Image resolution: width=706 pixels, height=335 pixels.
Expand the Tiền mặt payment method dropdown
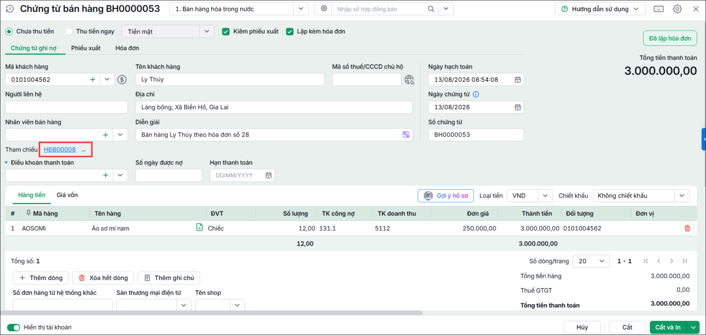[x=207, y=31]
